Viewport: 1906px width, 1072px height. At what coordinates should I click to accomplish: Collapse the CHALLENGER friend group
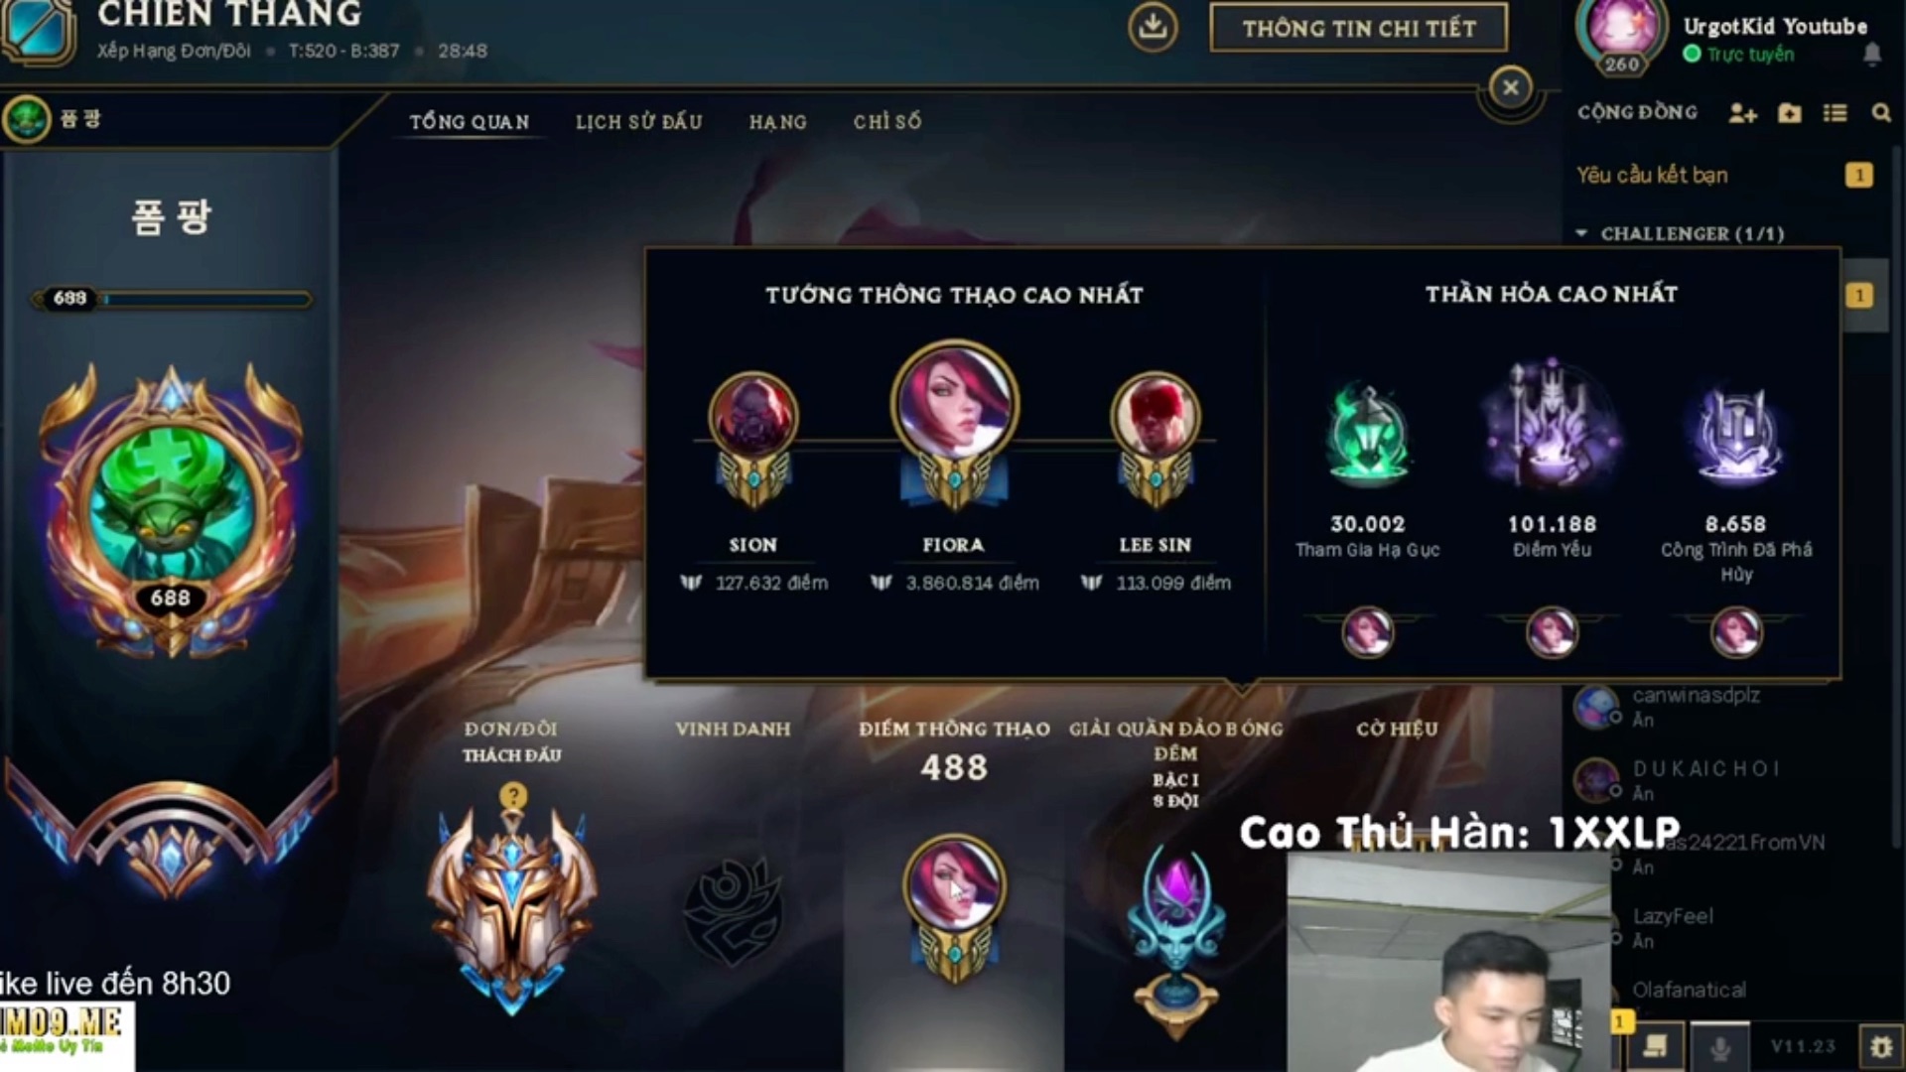click(x=1581, y=233)
